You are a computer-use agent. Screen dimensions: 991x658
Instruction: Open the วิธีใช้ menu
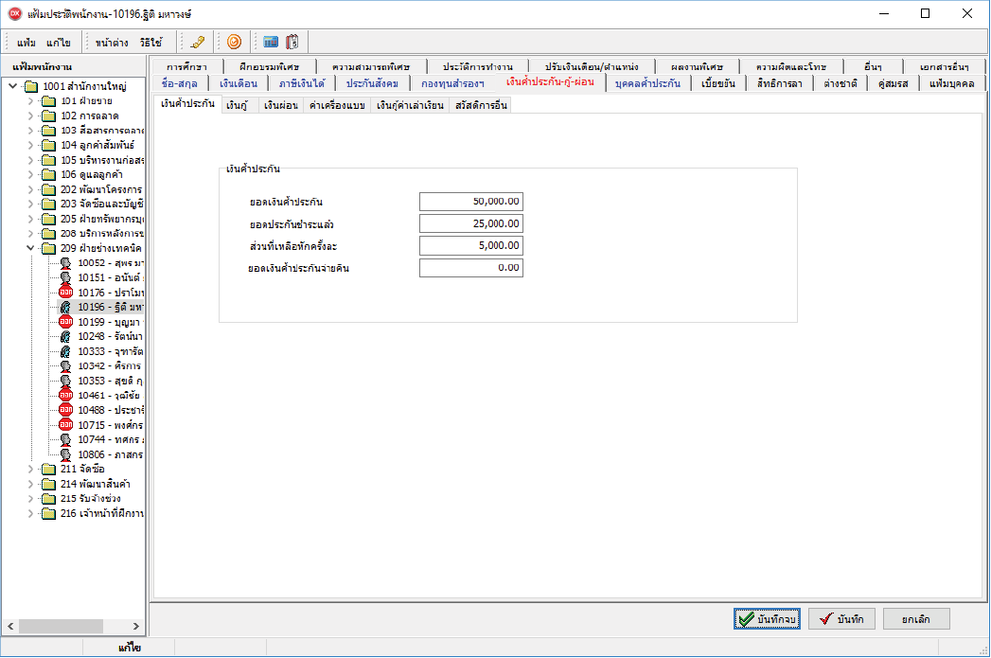(x=151, y=43)
